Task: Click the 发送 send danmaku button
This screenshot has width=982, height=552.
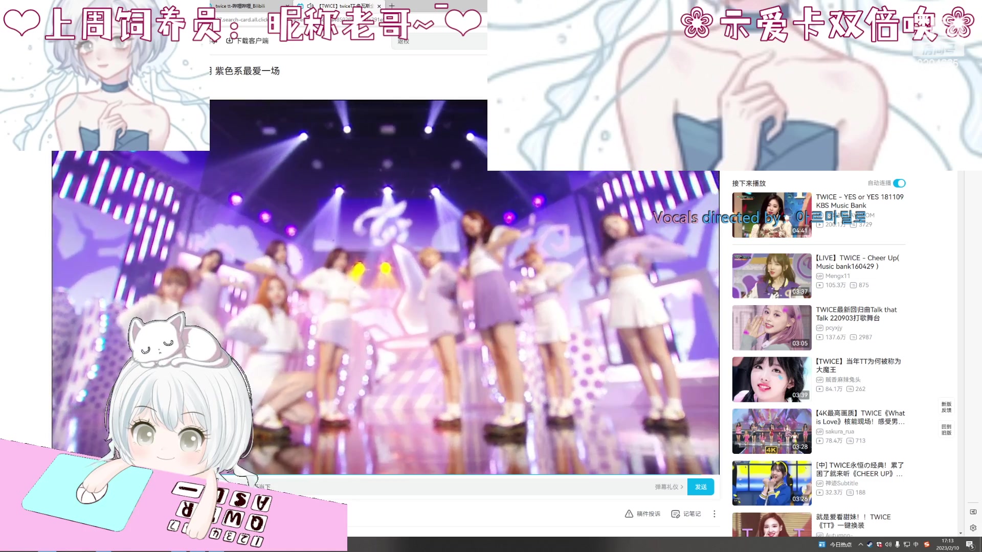Action: (701, 487)
